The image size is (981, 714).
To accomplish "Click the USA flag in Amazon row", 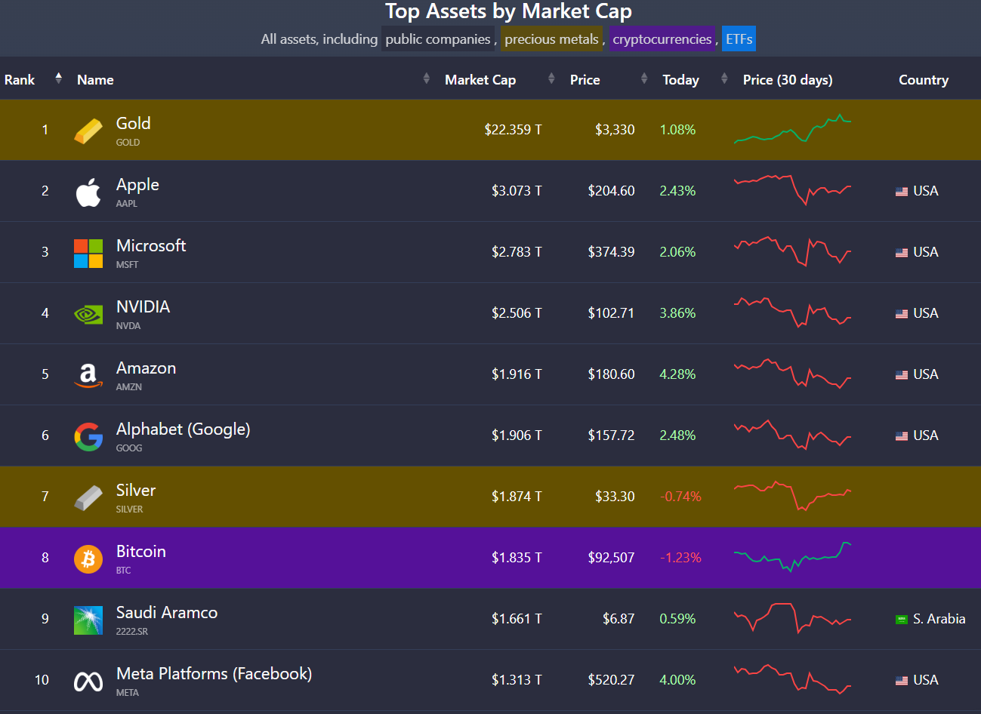I will coord(902,375).
